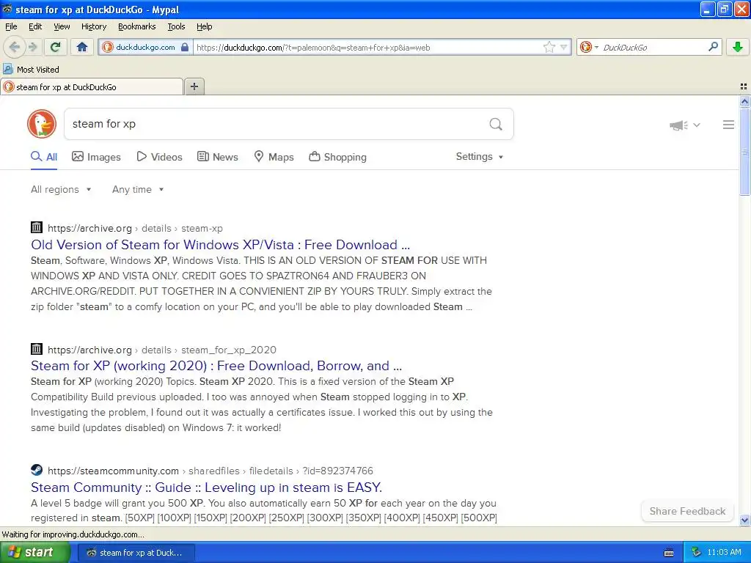Click the scrollbar up arrow
The image size is (751, 563).
click(744, 101)
